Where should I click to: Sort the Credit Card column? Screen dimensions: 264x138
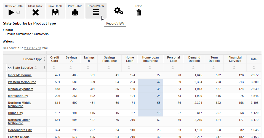[54, 68]
